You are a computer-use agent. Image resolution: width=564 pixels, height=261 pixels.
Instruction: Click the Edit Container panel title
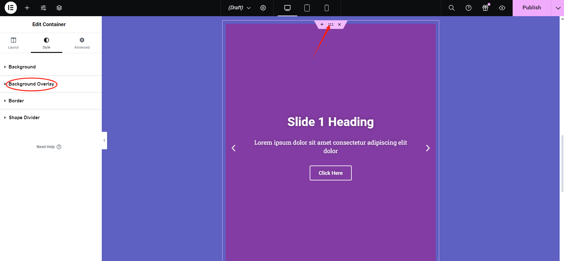49,24
